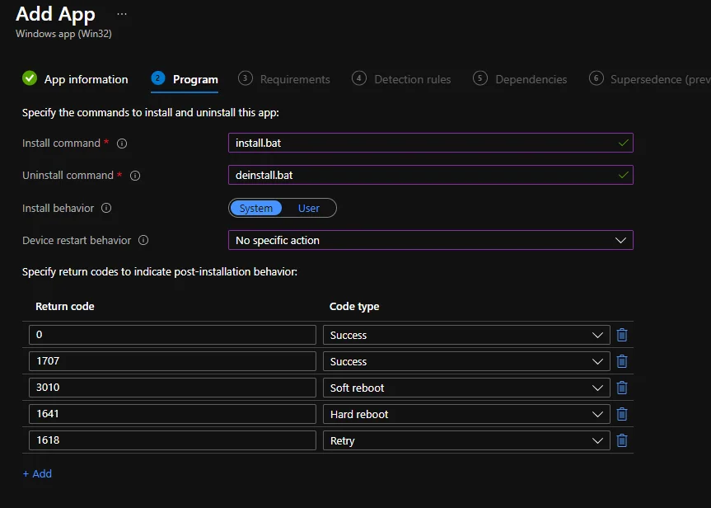Click the Uninstall command label

coord(68,175)
